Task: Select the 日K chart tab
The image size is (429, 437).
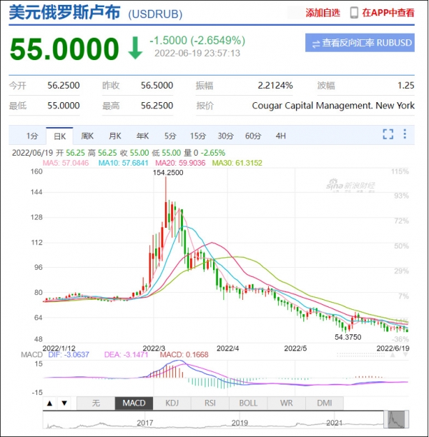Action: tap(59, 136)
